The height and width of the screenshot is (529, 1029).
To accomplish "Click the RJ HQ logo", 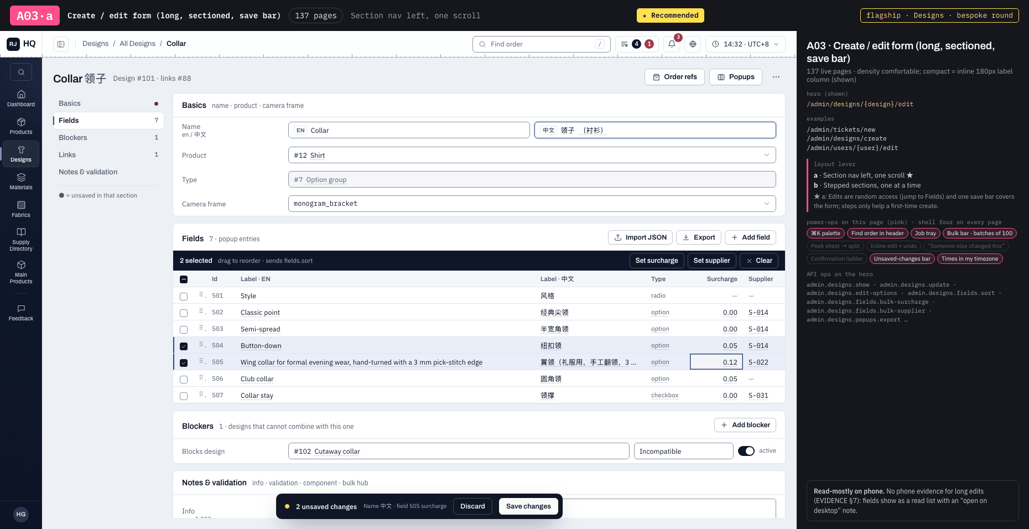I will click(21, 44).
